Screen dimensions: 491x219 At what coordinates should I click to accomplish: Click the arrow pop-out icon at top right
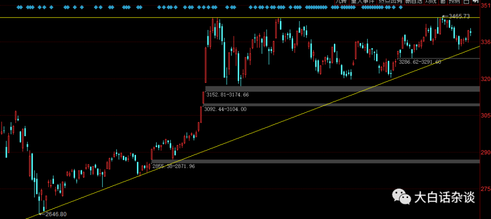pos(475,1)
